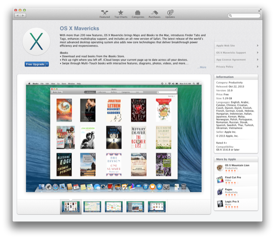Open the Free Upgrade dropdown arrow
Image resolution: width=275 pixels, height=239 pixels.
[x=47, y=64]
